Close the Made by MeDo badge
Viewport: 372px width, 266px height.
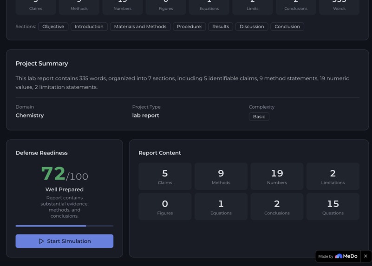click(x=365, y=256)
